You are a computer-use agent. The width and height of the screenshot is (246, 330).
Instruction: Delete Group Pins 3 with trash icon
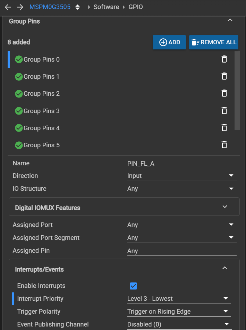[x=224, y=110]
